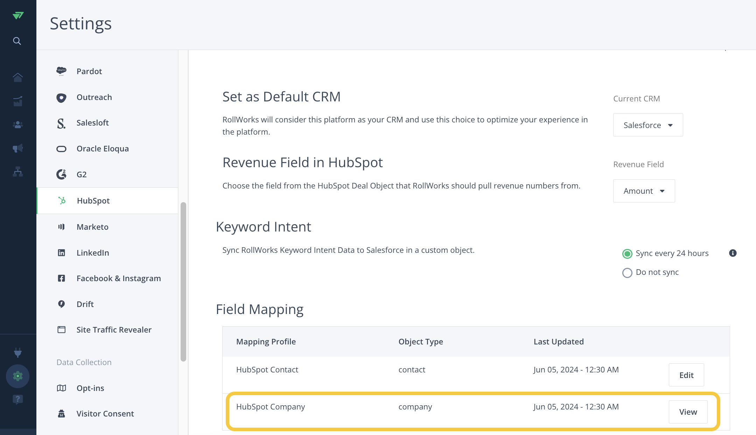Click the Drift bolt icon
This screenshot has height=435, width=756.
click(61, 304)
